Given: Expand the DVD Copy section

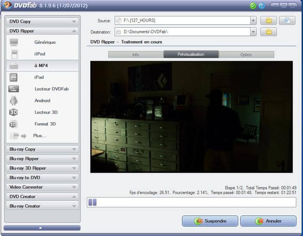Looking at the screenshot, I should [x=42, y=22].
